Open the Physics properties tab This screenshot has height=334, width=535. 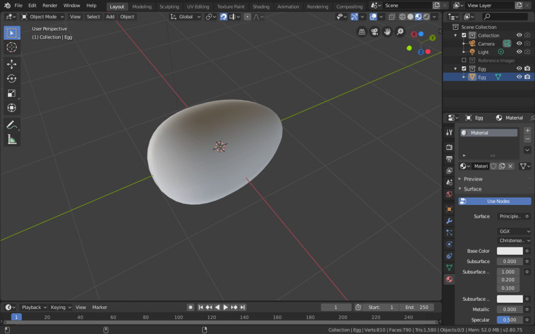449,244
